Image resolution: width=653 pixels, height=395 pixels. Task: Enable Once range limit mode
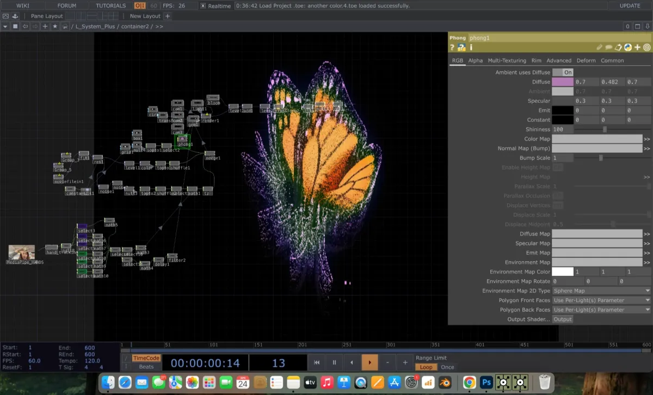[x=447, y=367]
